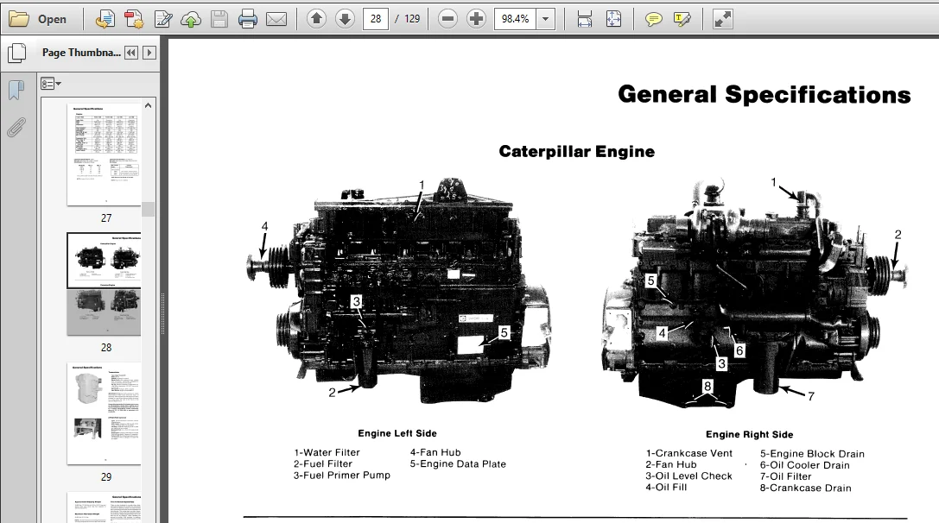Click the '6-Oil Cooler Drain' legend text
This screenshot has height=523, width=939.
point(805,465)
